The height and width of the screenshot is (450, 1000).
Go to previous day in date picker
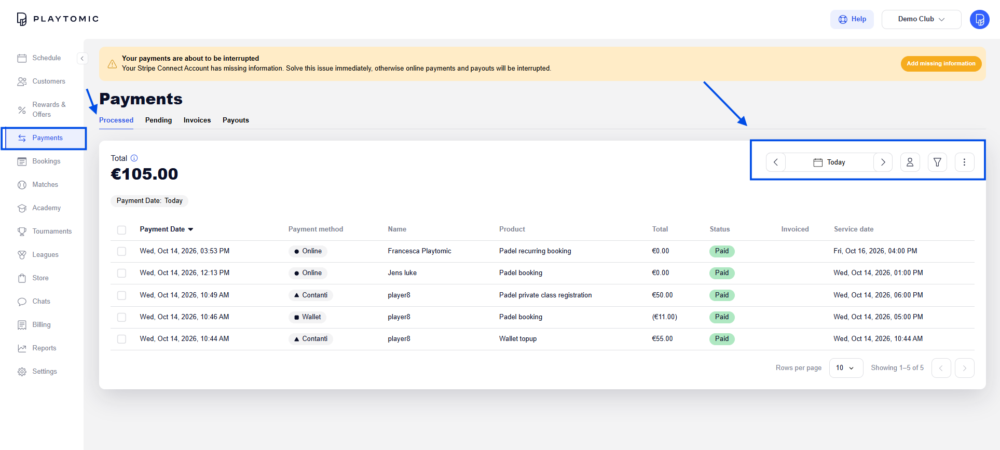click(x=776, y=162)
